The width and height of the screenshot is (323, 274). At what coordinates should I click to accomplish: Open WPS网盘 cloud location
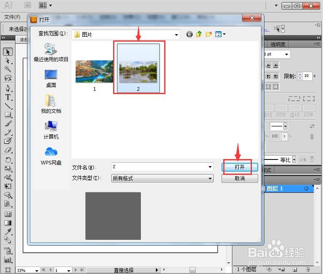pos(51,156)
